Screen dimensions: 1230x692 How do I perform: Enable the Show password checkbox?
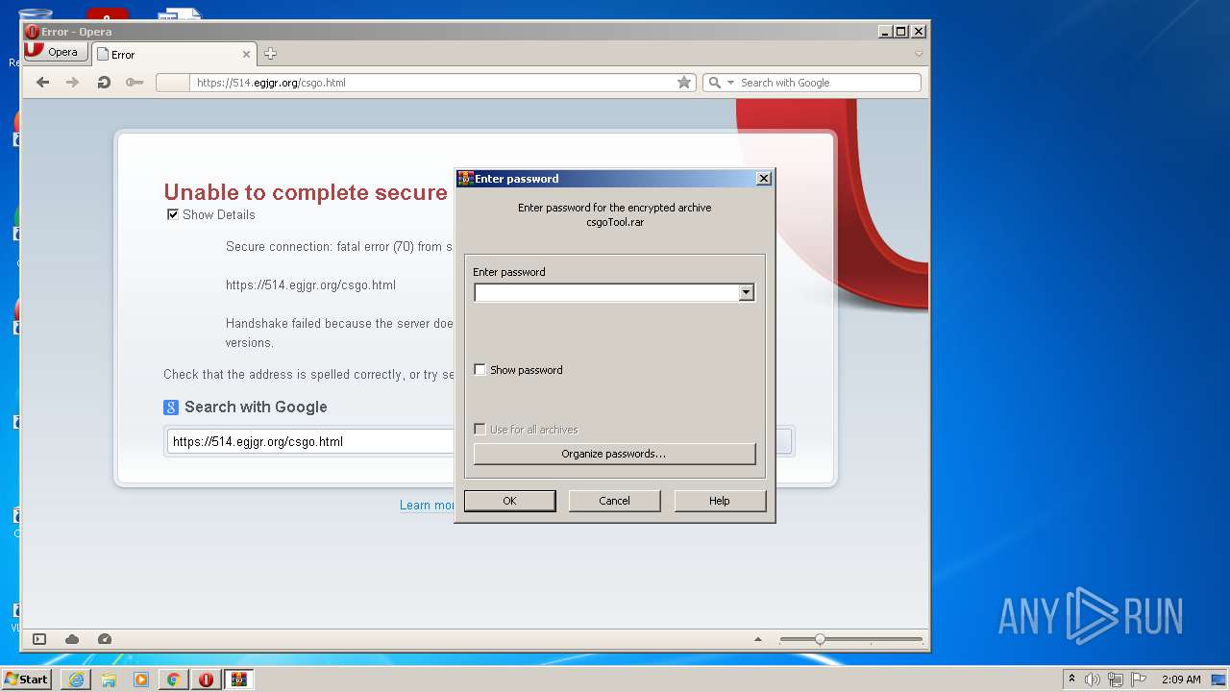pos(480,370)
